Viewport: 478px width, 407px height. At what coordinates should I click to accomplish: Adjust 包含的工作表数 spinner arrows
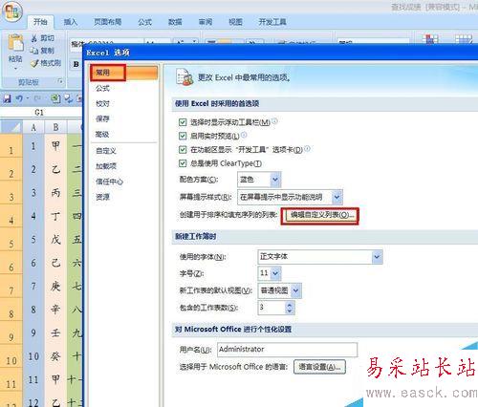290,308
